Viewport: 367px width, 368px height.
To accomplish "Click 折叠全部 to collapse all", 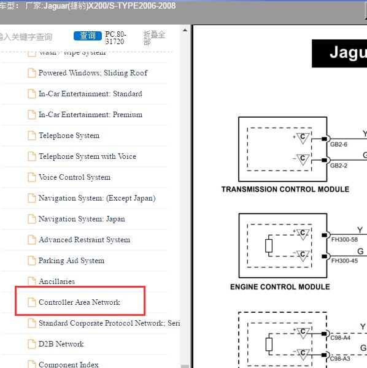I will point(154,38).
